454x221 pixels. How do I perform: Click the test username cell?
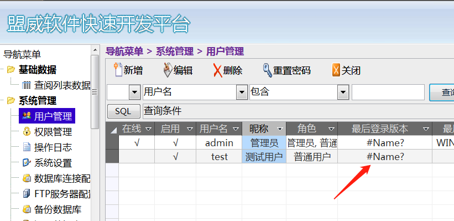tap(219, 157)
